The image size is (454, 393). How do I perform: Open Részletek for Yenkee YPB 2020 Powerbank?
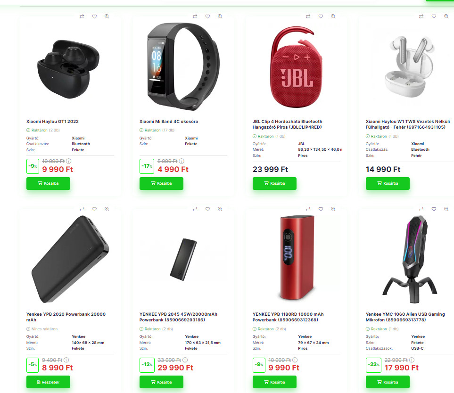[x=49, y=382]
